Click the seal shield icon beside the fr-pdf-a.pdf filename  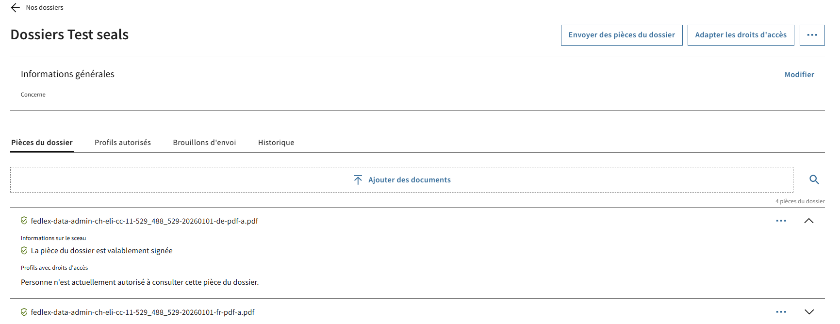[24, 312]
